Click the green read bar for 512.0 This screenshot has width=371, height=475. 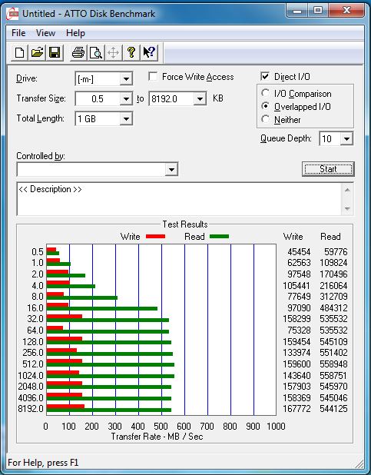click(111, 365)
